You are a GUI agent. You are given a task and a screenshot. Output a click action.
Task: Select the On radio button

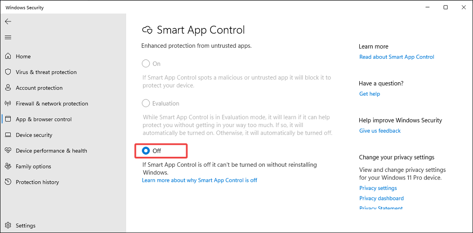[146, 64]
